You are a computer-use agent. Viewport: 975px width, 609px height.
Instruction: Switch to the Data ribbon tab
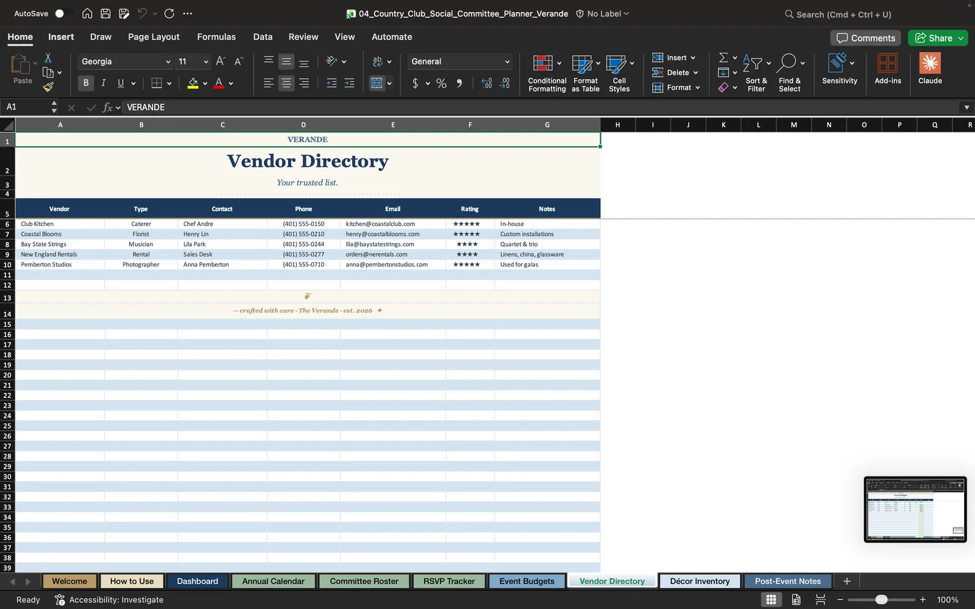pos(263,37)
